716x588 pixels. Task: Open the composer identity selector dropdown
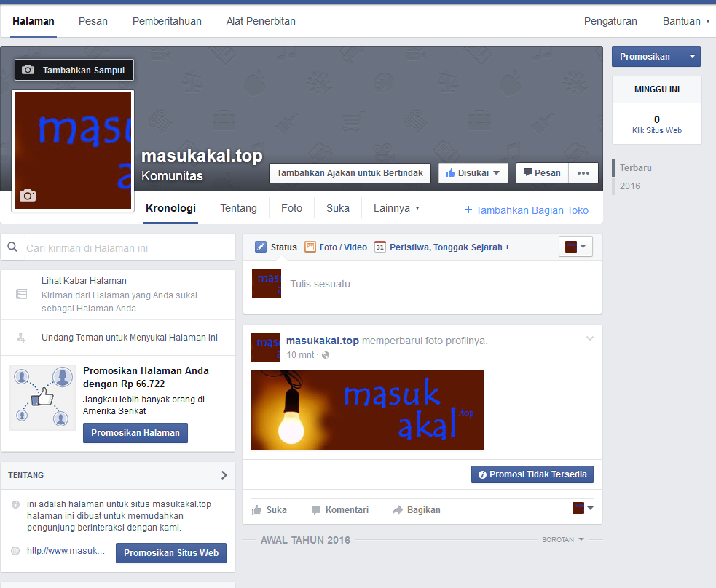point(575,246)
